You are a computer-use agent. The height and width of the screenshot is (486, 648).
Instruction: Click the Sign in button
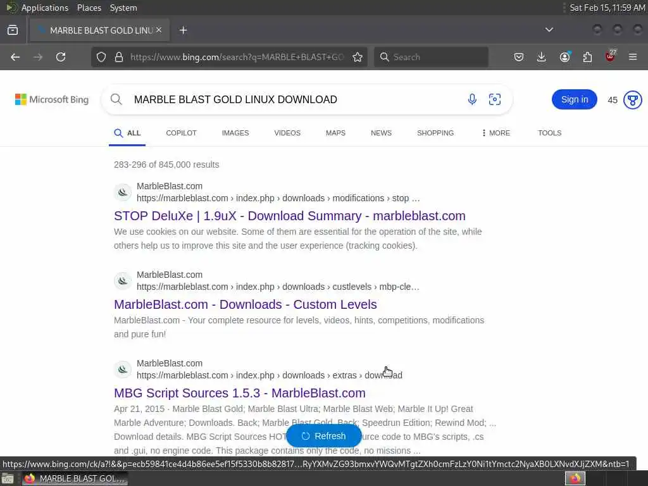point(575,99)
